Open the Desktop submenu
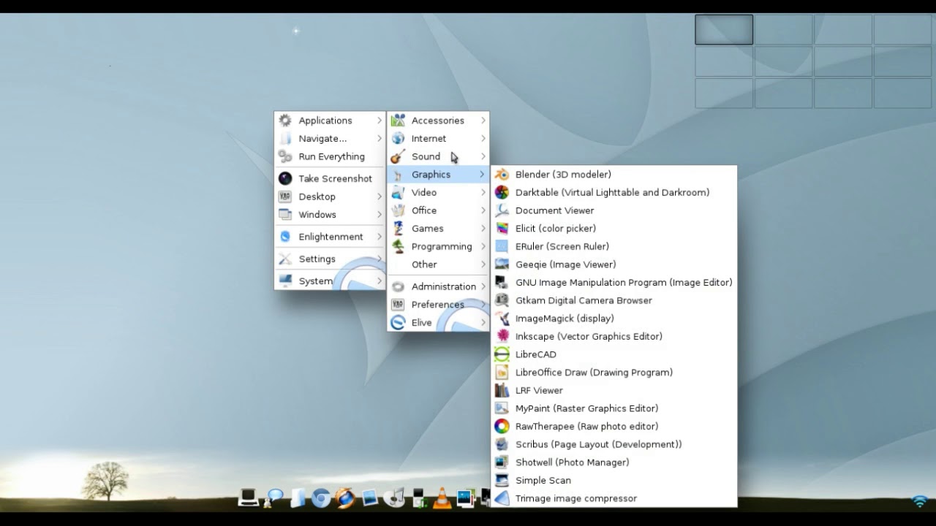Image resolution: width=936 pixels, height=526 pixels. click(x=330, y=197)
